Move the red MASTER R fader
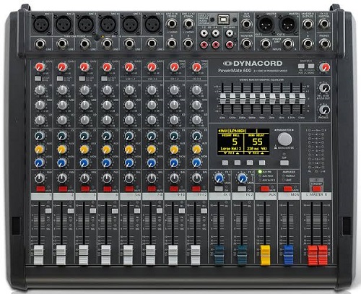 click(323, 255)
